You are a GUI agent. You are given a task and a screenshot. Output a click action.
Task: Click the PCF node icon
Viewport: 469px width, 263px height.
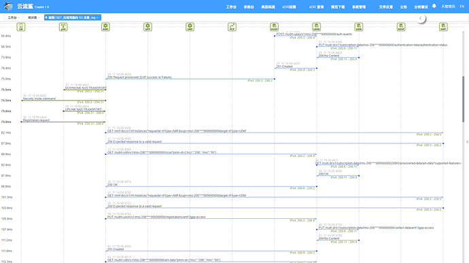point(232,27)
